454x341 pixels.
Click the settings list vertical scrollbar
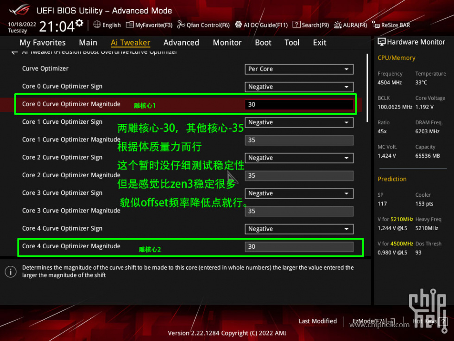(367, 88)
